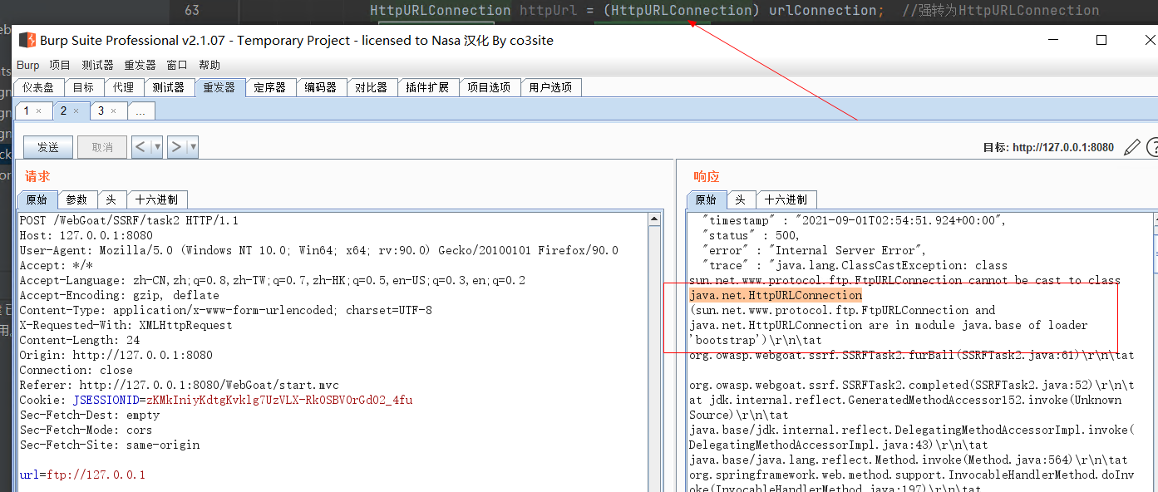1158x492 pixels.
Task: Minimize the Burp Suite window
Action: (1052, 40)
